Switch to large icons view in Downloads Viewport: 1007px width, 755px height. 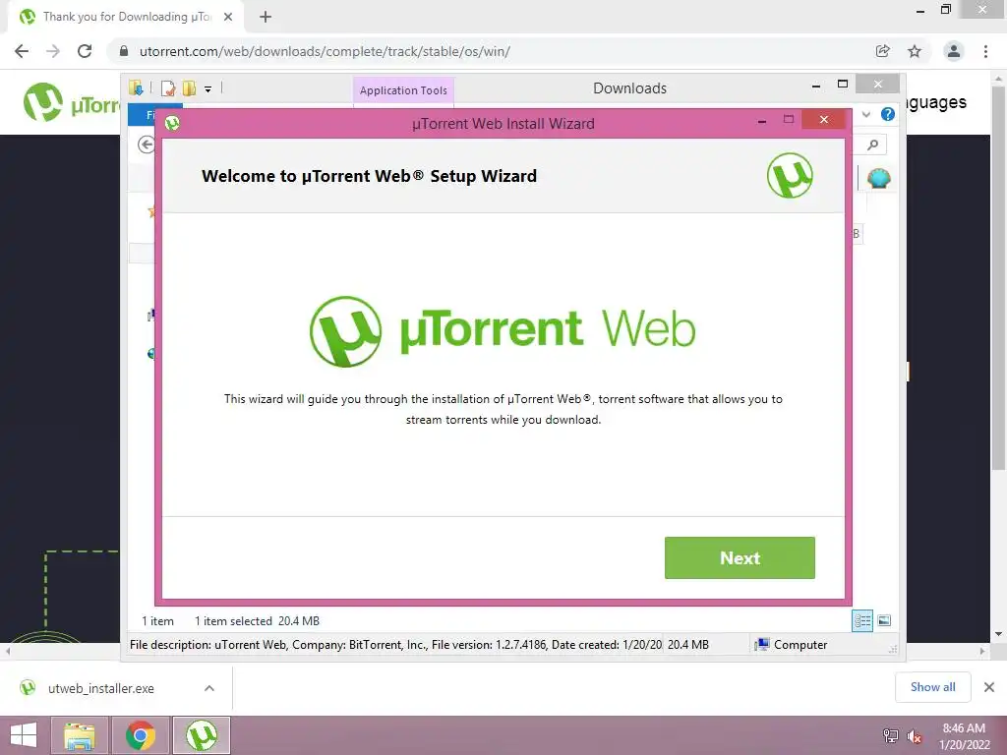click(x=884, y=620)
